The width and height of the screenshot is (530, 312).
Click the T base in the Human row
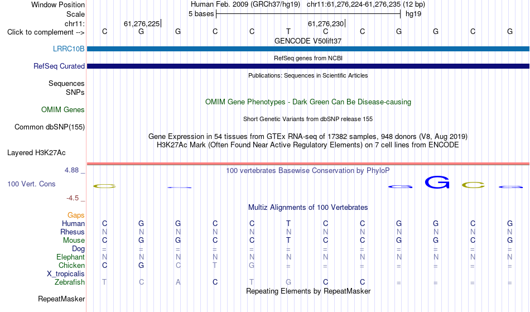pyautogui.click(x=288, y=223)
